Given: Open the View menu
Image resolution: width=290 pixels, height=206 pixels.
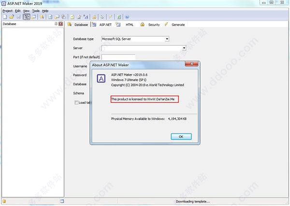Looking at the screenshot, I should click(26, 11).
